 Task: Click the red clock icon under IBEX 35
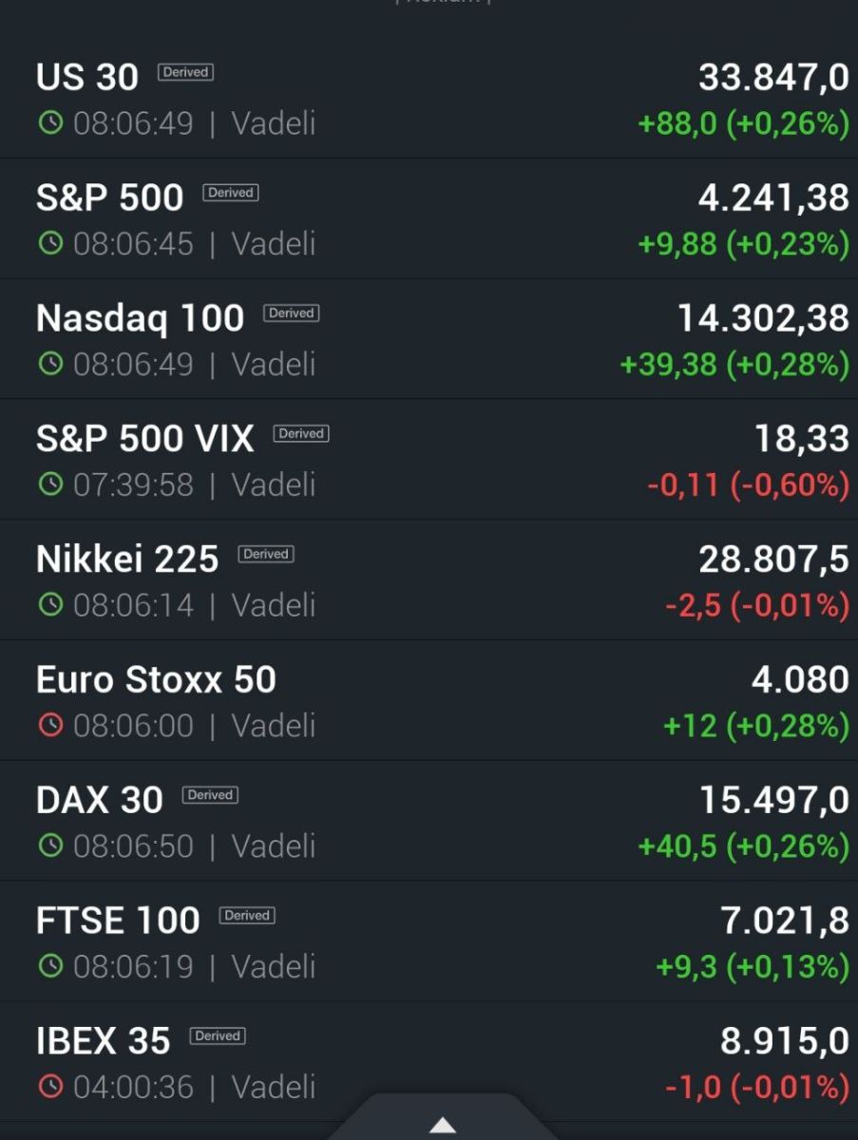(50, 1087)
